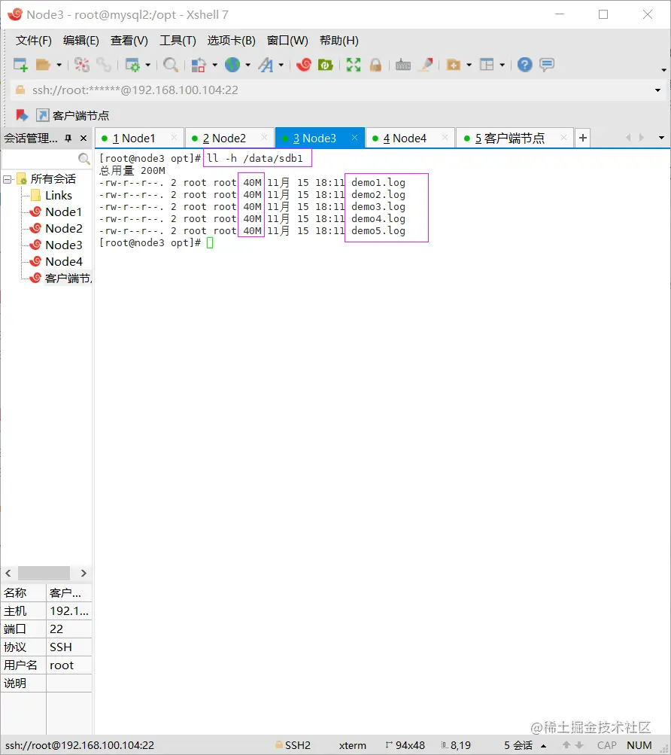Launch Xftp via the green icon
Screen dimensions: 671x755
tap(326, 65)
